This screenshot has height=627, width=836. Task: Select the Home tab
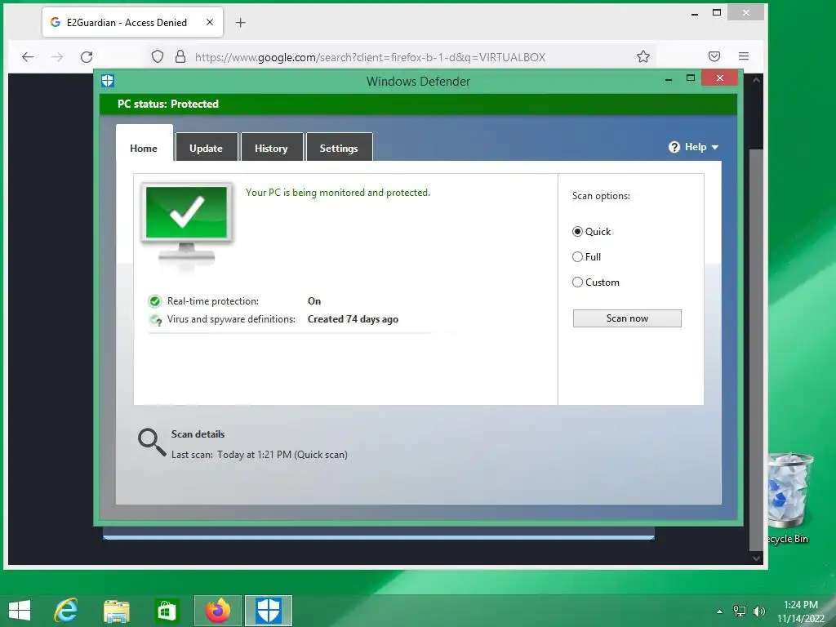[x=144, y=144]
